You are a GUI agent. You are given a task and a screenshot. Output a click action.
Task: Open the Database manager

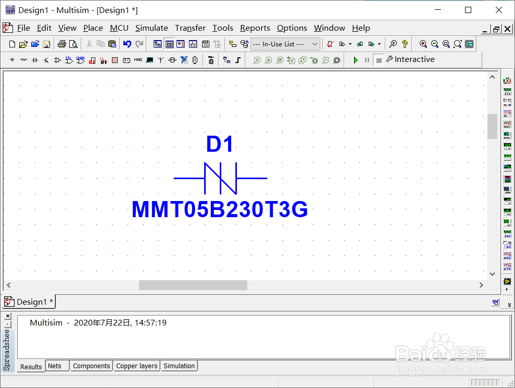pos(244,44)
